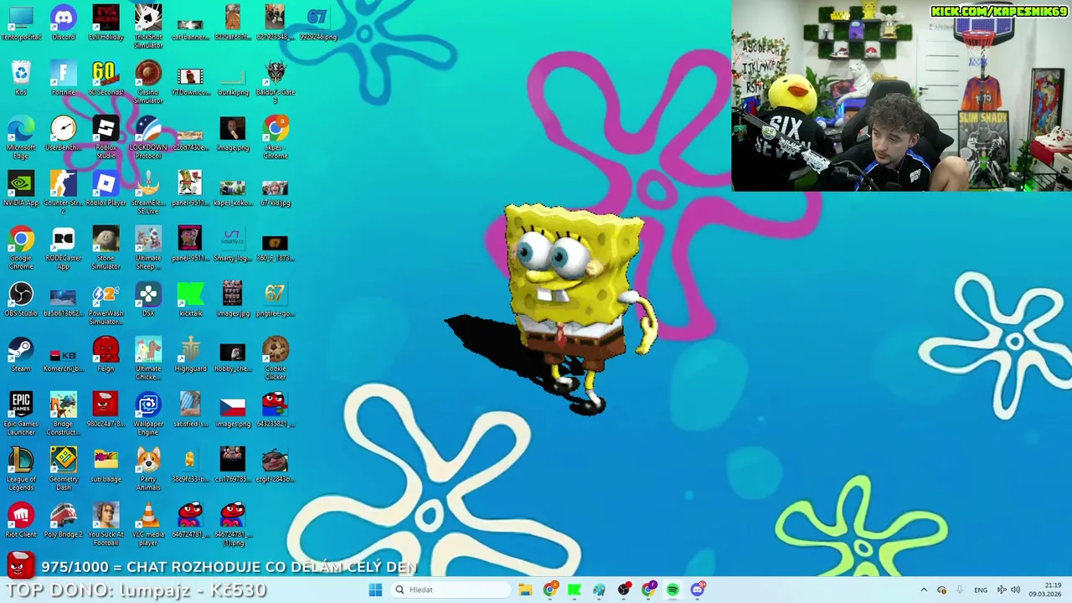Viewport: 1072px width, 603px height.
Task: Expand hidden system tray icons
Action: click(x=924, y=590)
